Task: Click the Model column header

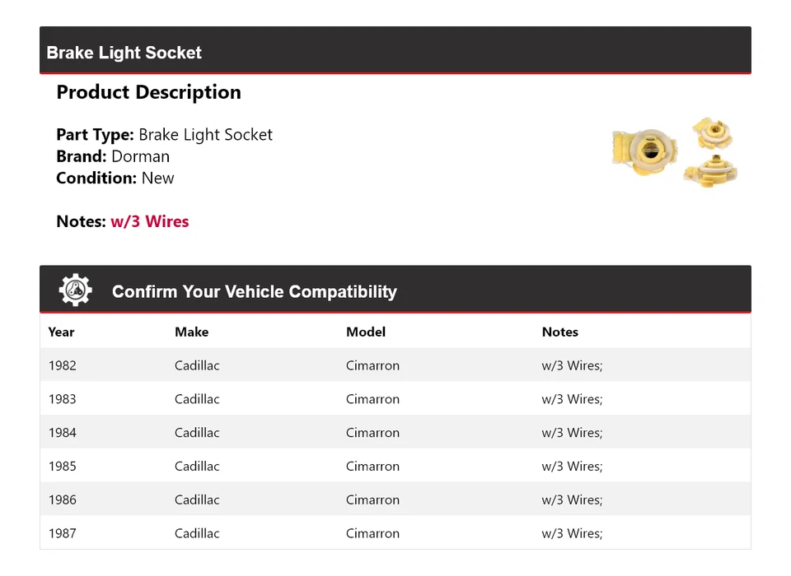Action: coord(366,332)
